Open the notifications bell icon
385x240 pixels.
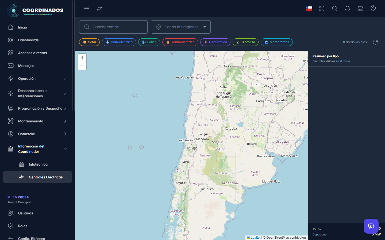click(348, 9)
